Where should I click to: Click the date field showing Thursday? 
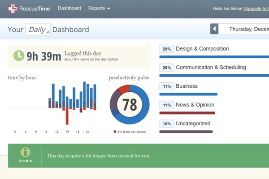pos(247,29)
